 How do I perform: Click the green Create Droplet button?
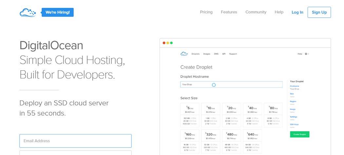[299, 134]
